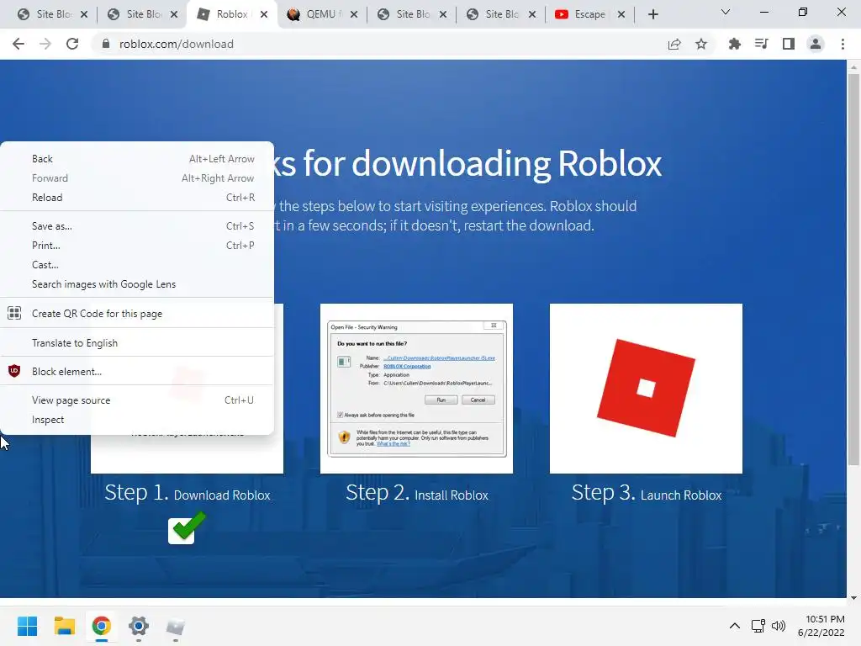Viewport: 861px width, 646px height.
Task: Open a new tab with plus button
Action: click(652, 14)
